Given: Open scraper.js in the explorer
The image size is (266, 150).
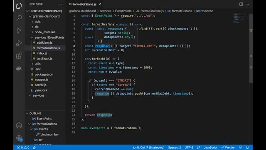Looking at the screenshot, I should click(45, 80).
